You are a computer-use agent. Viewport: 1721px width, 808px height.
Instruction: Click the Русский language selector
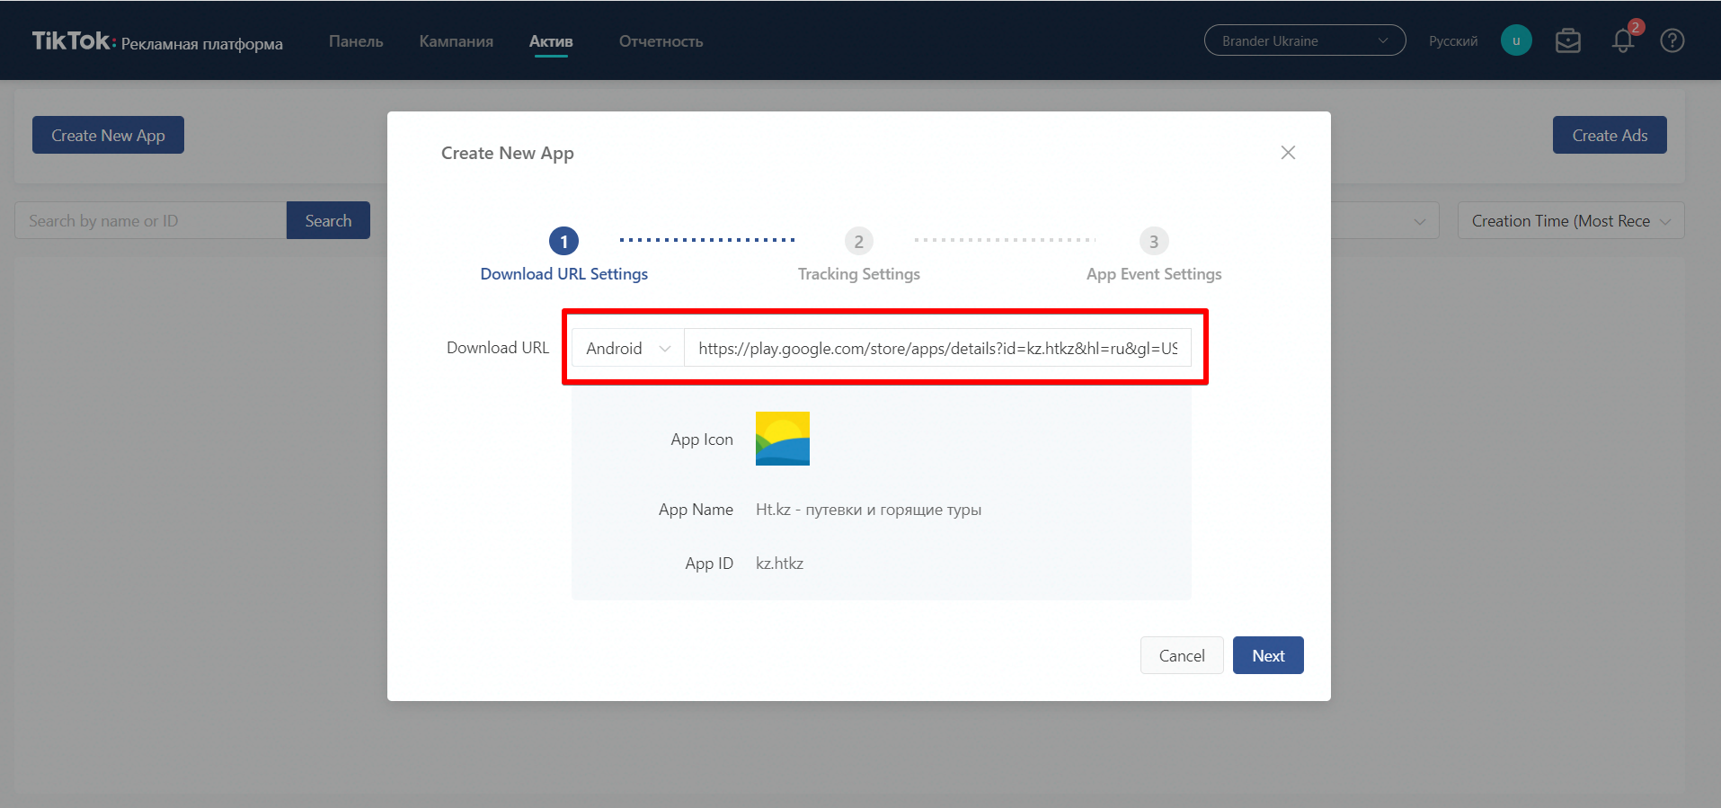1452,41
